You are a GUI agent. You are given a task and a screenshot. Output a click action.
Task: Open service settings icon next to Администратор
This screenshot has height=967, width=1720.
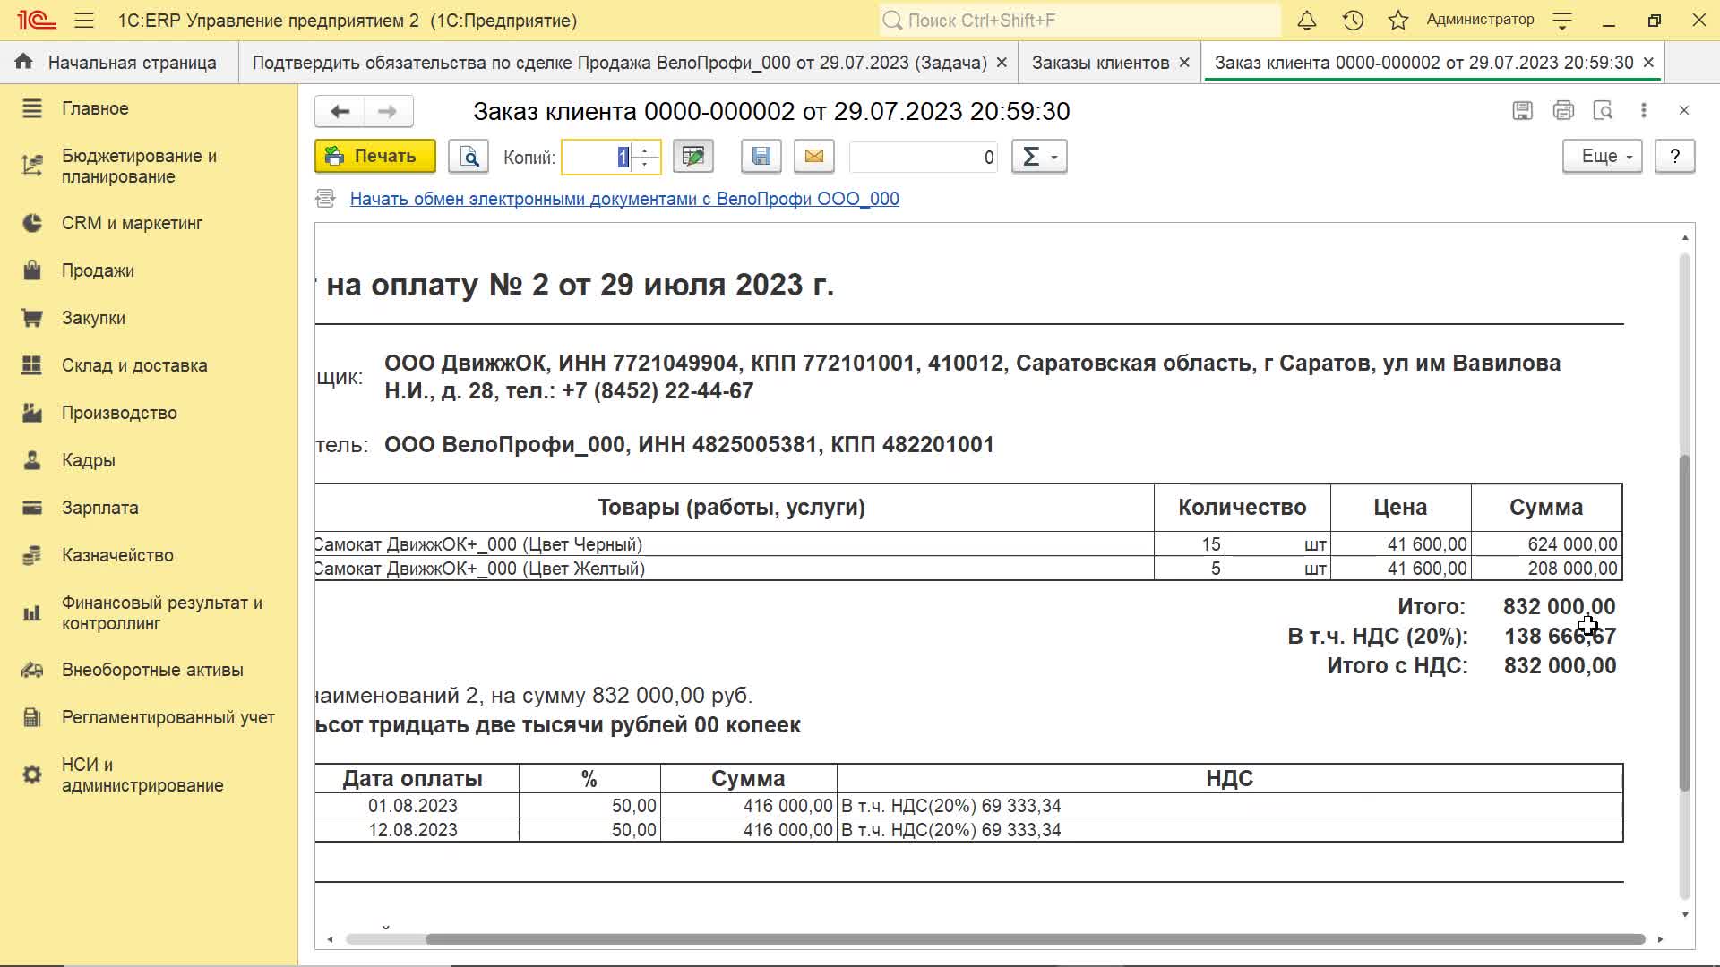[x=1562, y=21]
